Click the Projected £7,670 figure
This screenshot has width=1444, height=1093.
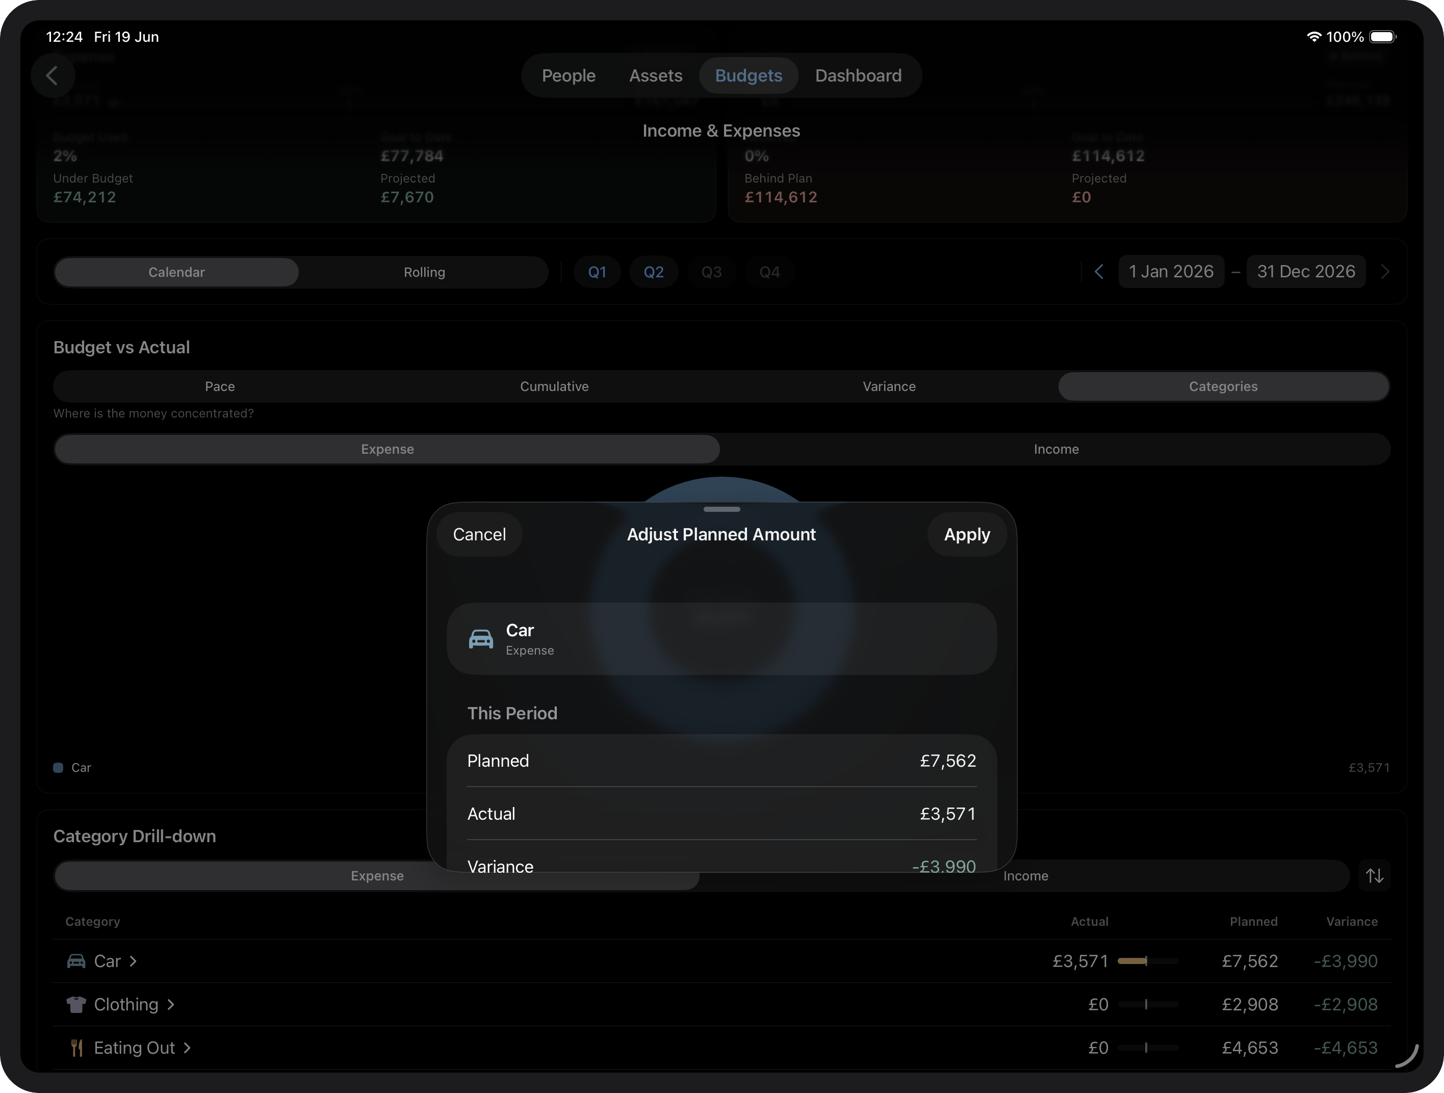[x=407, y=197]
